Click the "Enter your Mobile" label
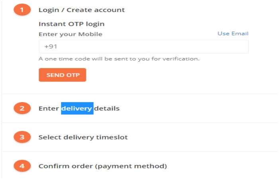279x179 pixels. coord(71,34)
